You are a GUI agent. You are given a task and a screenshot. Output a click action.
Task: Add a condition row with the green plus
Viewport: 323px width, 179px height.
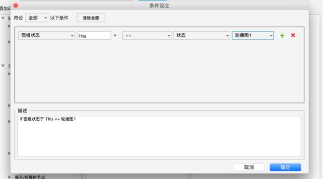[x=282, y=35]
